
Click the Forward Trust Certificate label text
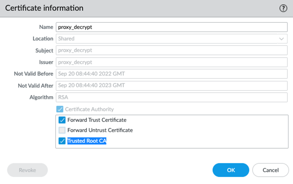97,120
